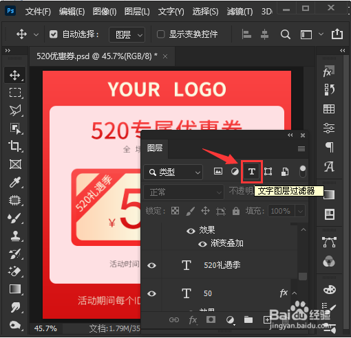351x338 pixels.
Task: Open the Layers panel flyout menu
Action: 301,149
